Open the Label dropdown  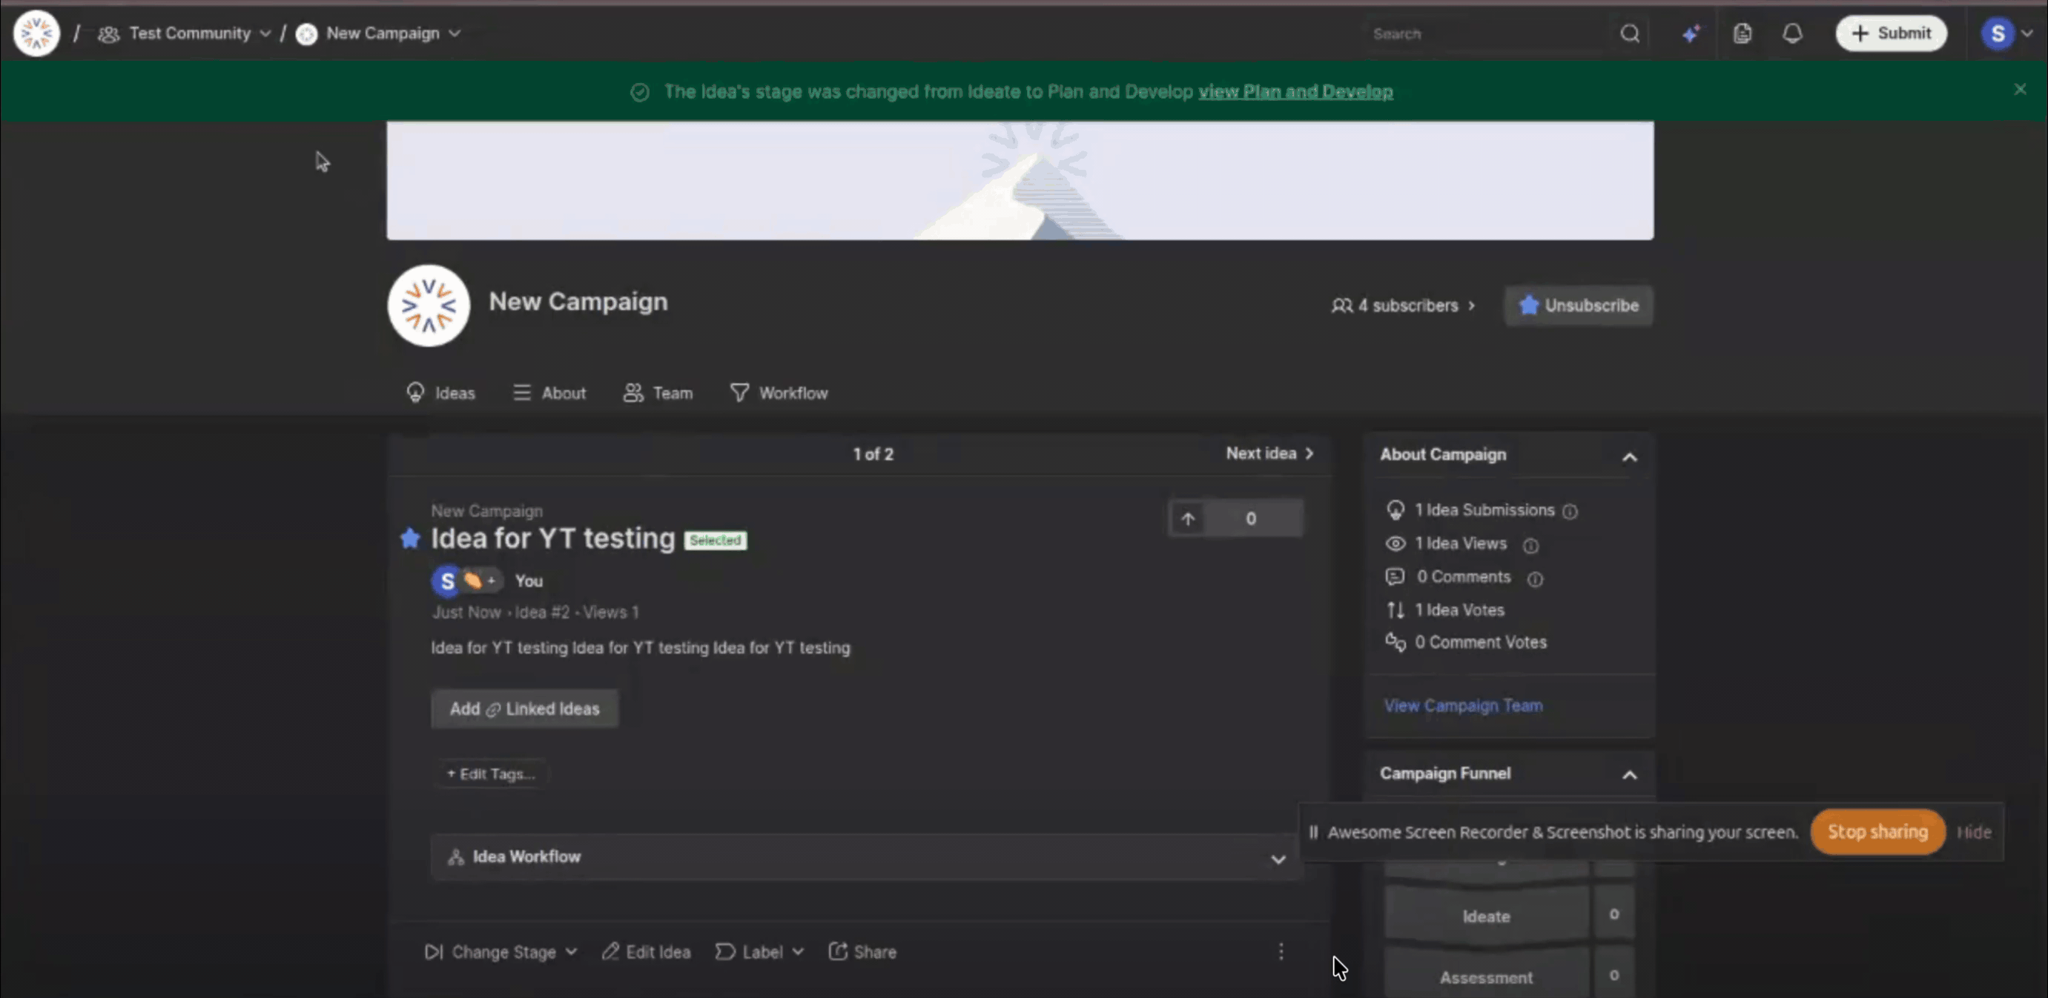pyautogui.click(x=759, y=952)
